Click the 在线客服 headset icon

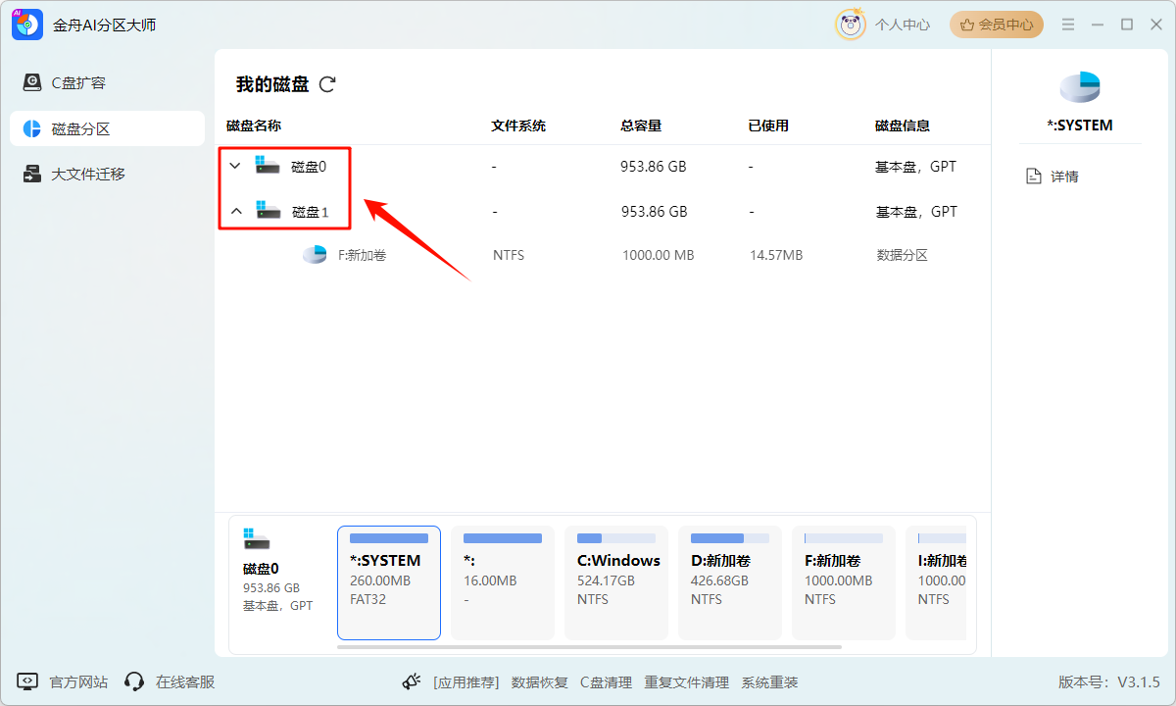point(134,681)
